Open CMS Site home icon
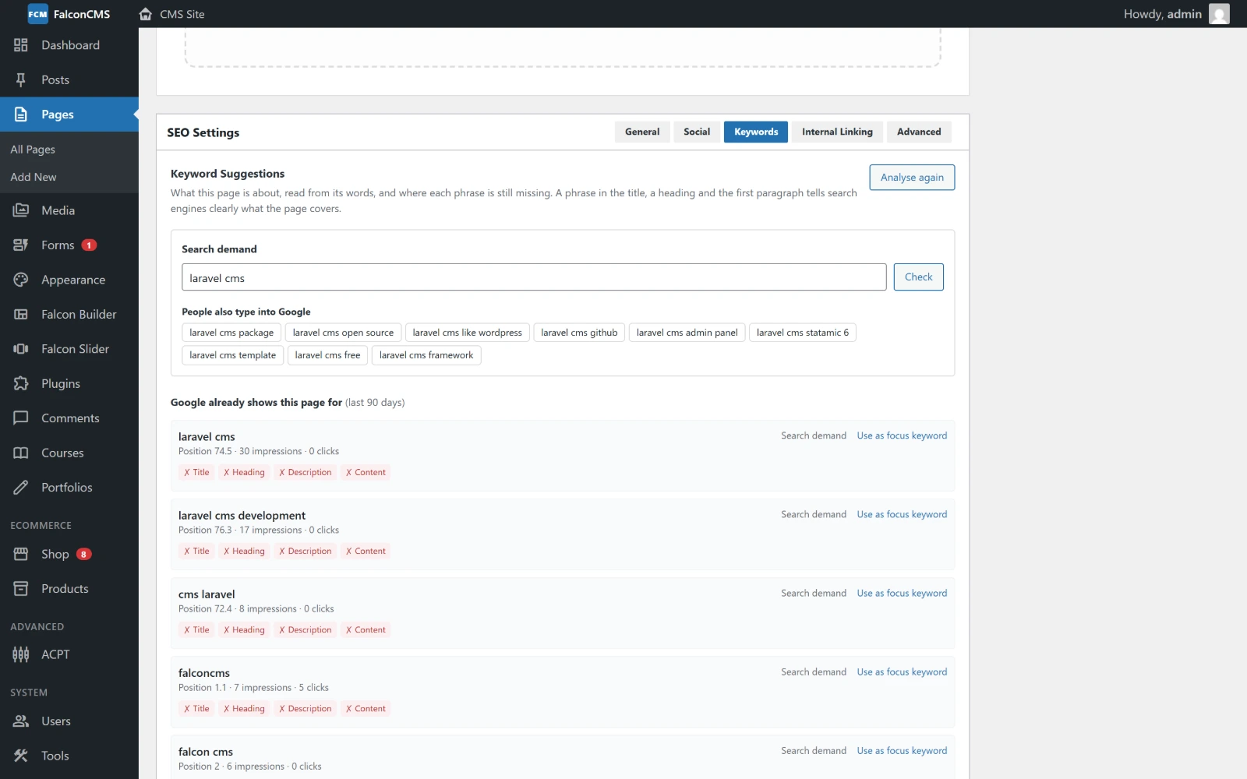Image resolution: width=1247 pixels, height=779 pixels. click(x=145, y=14)
